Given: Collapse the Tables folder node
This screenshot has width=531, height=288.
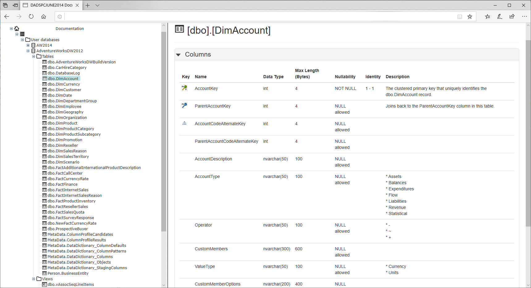Looking at the screenshot, I should tap(34, 57).
